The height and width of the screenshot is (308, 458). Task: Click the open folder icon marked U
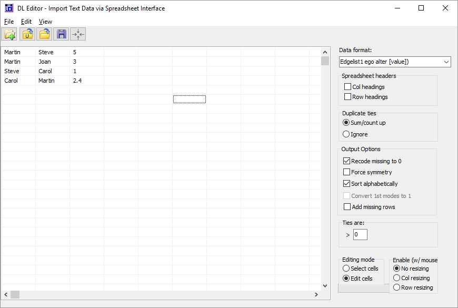(x=27, y=35)
